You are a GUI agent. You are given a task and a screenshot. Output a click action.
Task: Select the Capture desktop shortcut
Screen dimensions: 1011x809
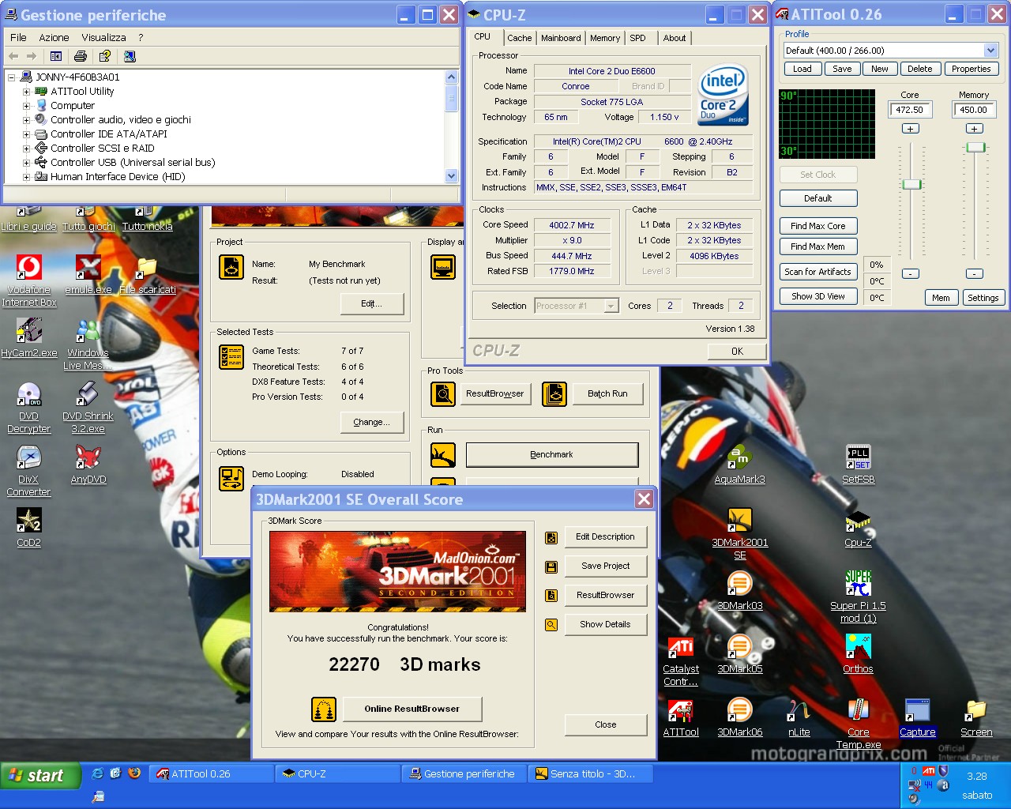pos(917,717)
